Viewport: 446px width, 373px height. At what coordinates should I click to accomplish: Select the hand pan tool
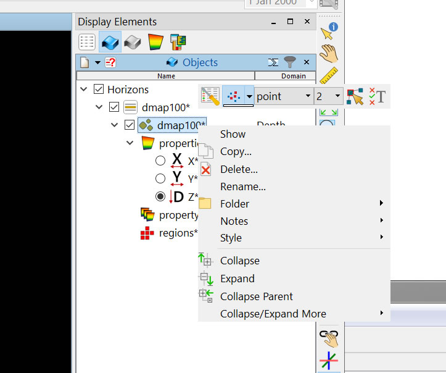coord(329,53)
